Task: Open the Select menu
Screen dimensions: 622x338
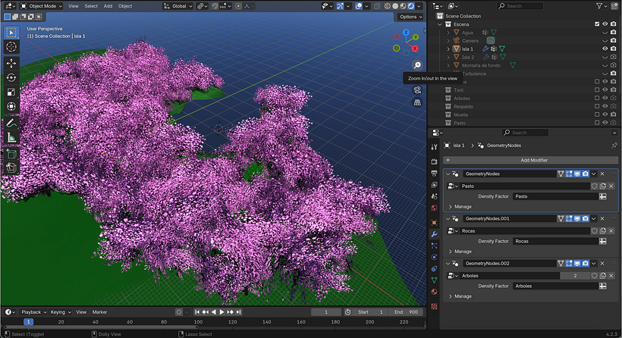Action: 91,6
